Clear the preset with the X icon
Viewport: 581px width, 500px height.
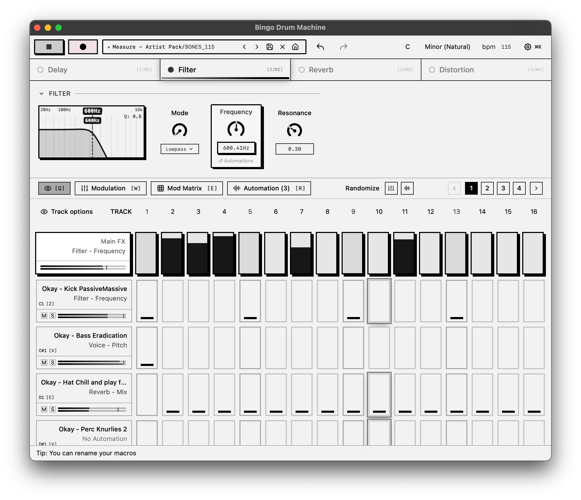282,47
